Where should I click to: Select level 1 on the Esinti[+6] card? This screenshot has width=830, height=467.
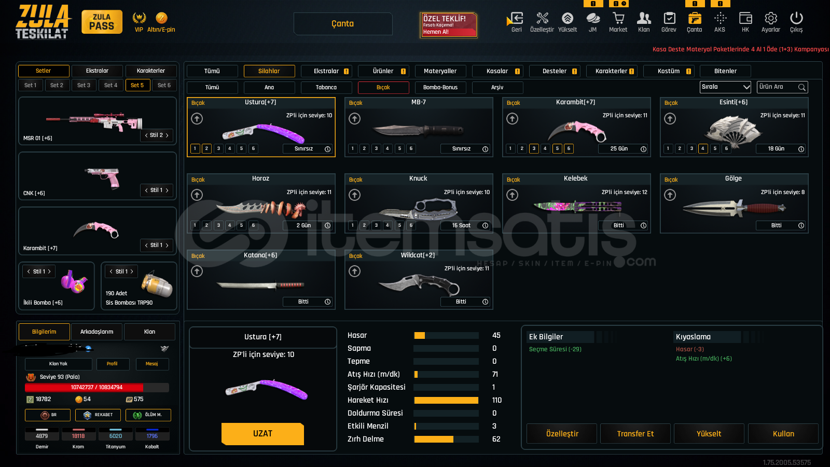click(668, 149)
